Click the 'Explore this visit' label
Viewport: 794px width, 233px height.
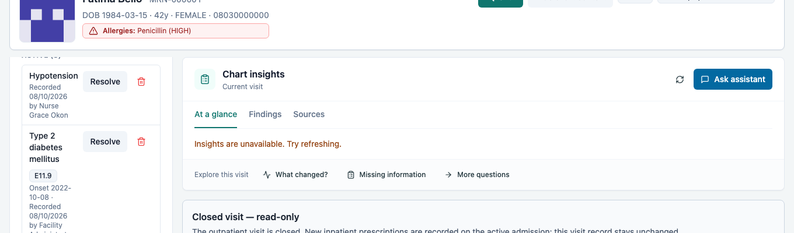coord(221,174)
